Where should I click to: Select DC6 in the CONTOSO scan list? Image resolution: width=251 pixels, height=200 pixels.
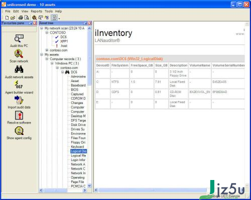[63, 37]
